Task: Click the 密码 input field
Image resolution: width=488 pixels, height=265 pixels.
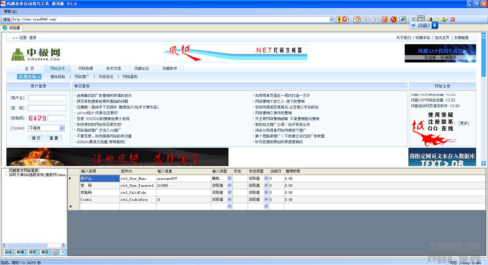Action: [47, 108]
